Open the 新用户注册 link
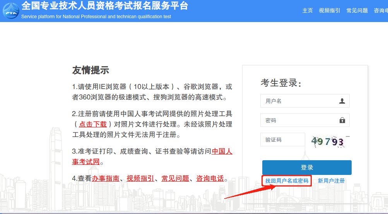388x214 pixels. [331, 181]
